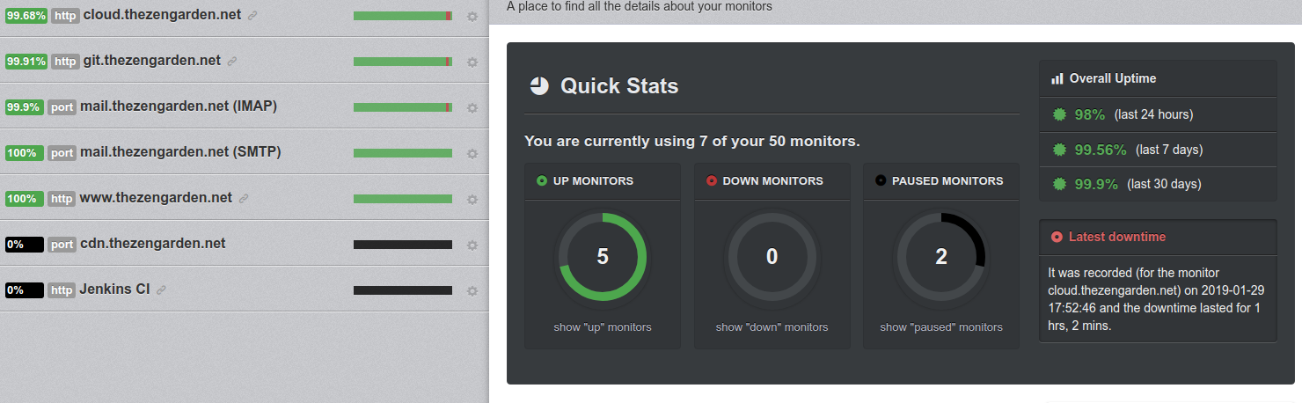The width and height of the screenshot is (1302, 403).
Task: Open gear settings for cloud.thezengarden.net
Action: point(472,17)
